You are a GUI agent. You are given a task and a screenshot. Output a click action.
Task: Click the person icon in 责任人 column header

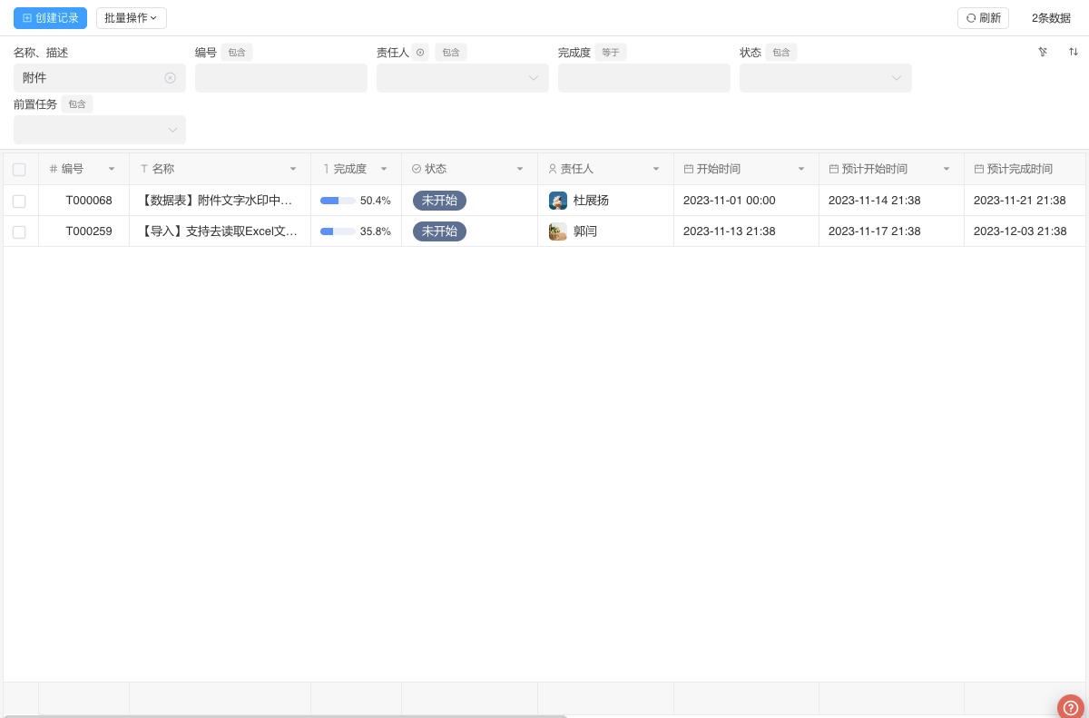(552, 169)
